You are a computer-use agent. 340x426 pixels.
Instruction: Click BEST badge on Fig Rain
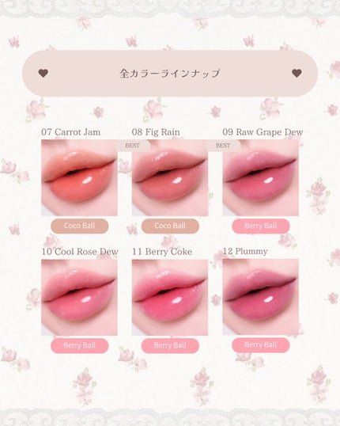coord(132,146)
